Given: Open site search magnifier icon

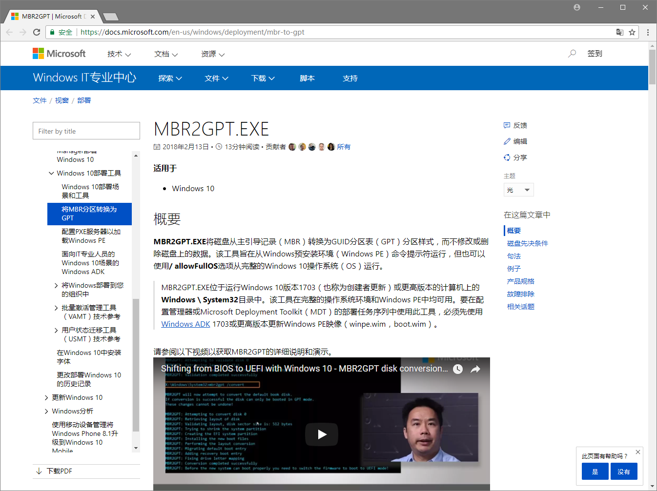Looking at the screenshot, I should click(572, 53).
